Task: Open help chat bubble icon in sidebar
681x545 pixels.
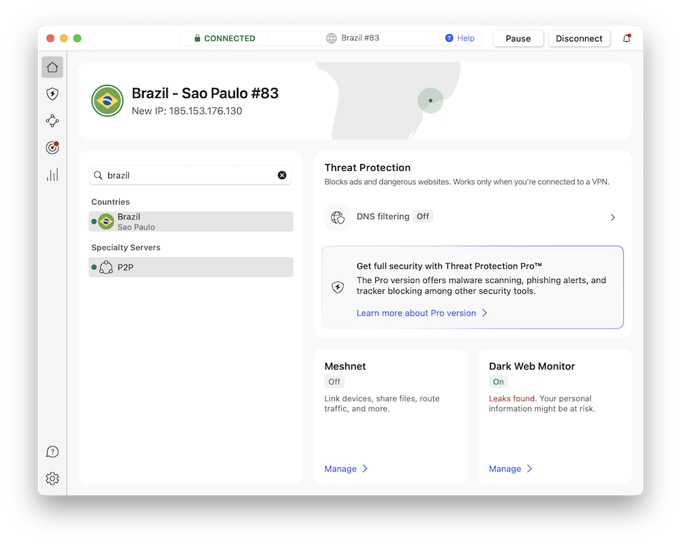Action: [52, 452]
